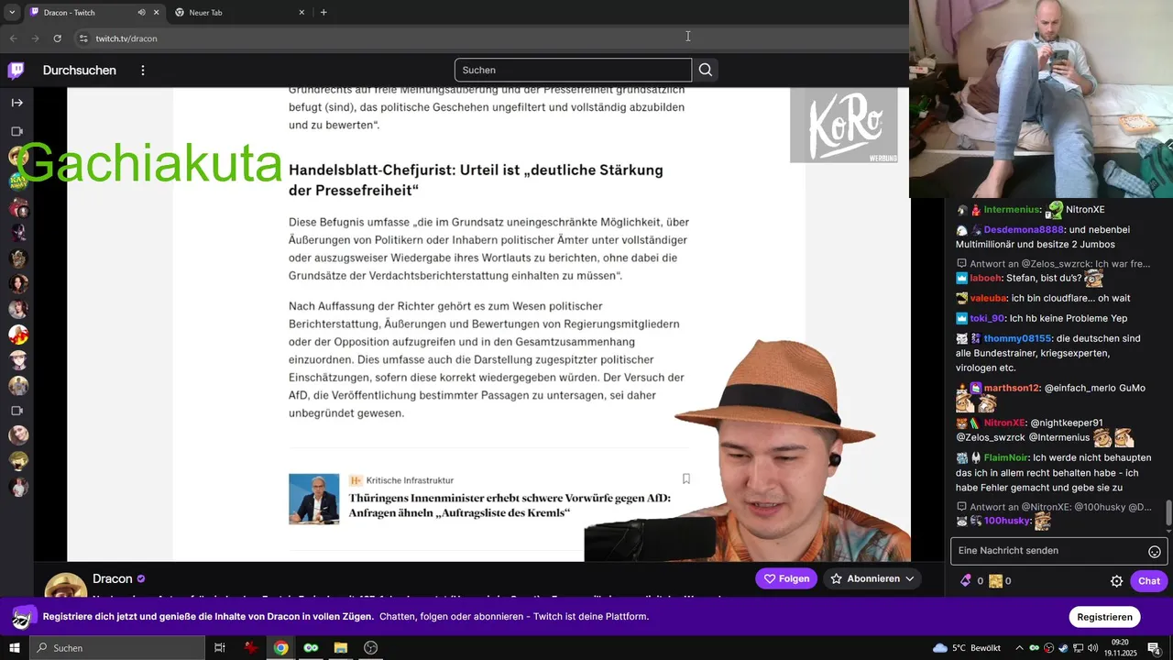
Task: Open the Durchsuchen browse page
Action: tap(80, 71)
